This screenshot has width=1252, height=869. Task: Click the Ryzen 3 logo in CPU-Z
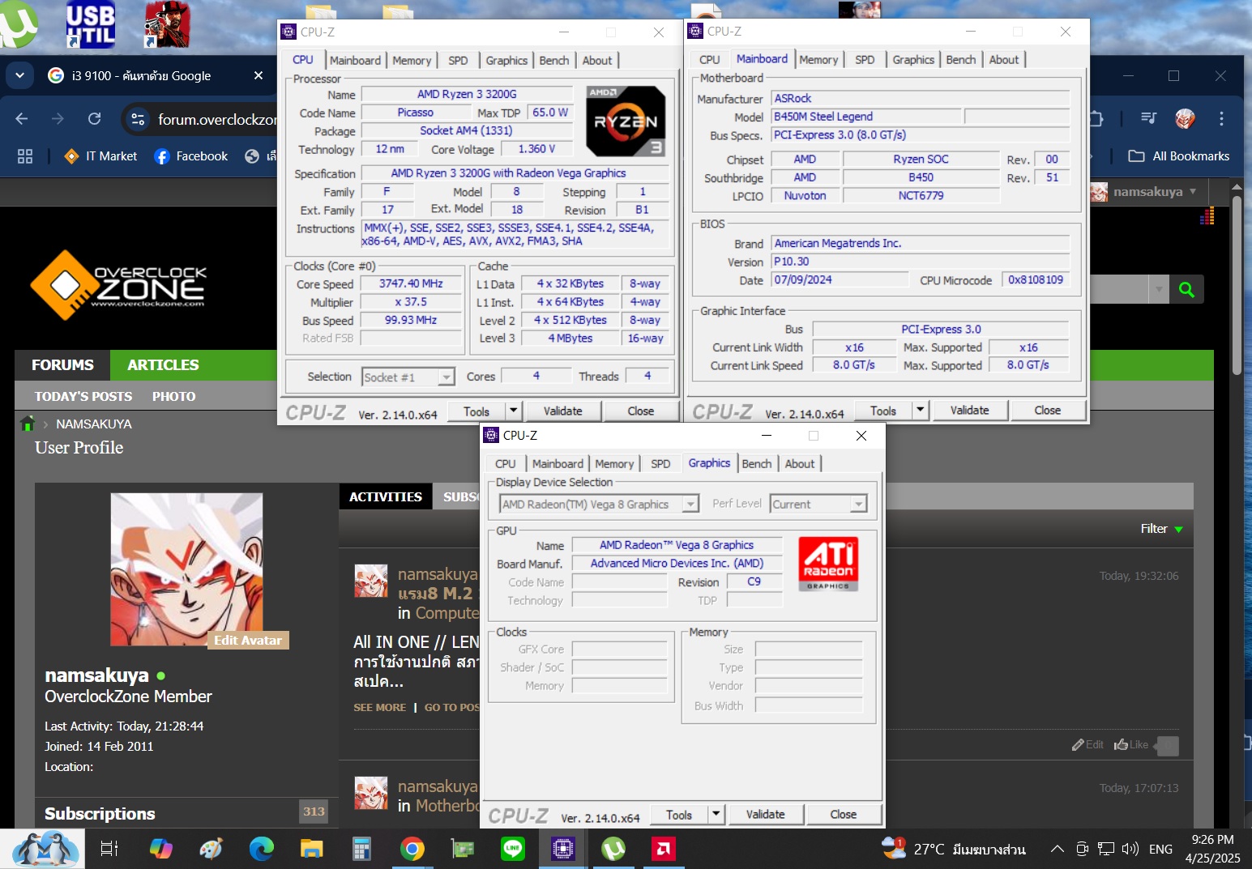626,121
